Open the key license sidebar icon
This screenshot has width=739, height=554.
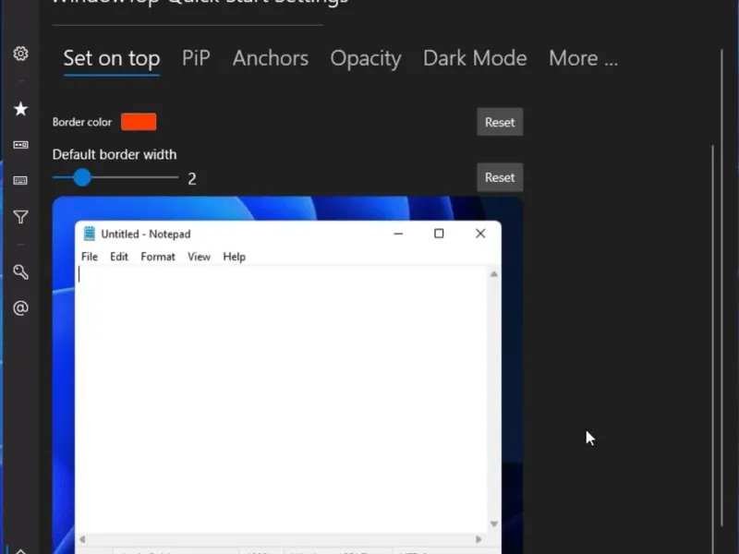tap(20, 271)
